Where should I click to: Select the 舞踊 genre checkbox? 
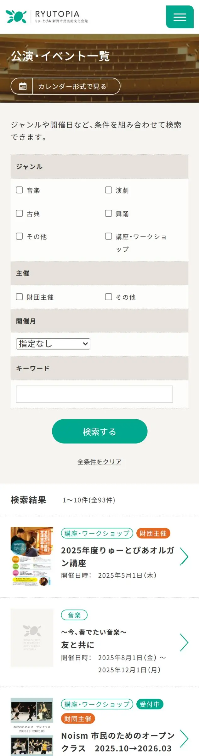[109, 213]
